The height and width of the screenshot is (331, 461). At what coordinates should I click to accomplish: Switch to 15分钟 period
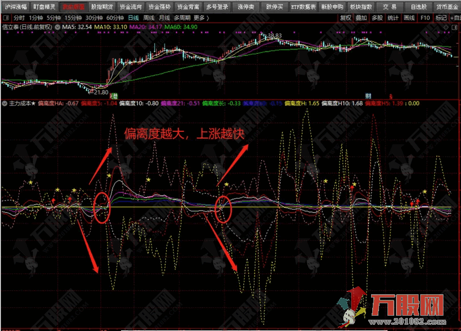(x=73, y=18)
